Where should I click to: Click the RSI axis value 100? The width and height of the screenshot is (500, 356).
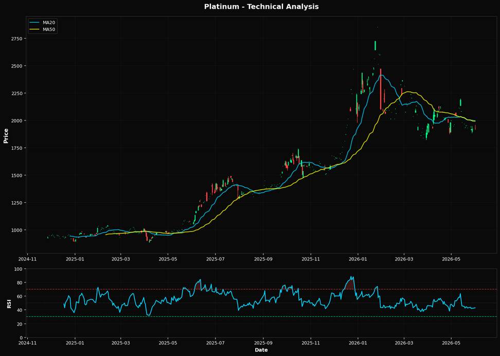(x=19, y=269)
